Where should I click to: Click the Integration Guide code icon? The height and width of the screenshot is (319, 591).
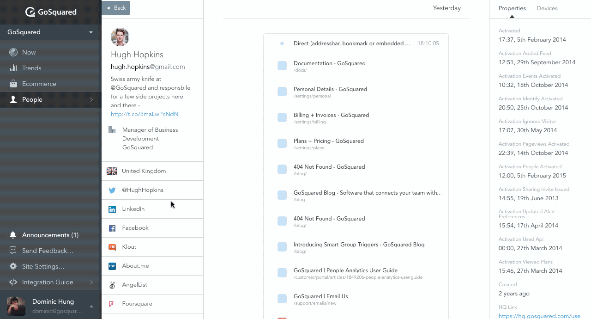pyautogui.click(x=13, y=282)
